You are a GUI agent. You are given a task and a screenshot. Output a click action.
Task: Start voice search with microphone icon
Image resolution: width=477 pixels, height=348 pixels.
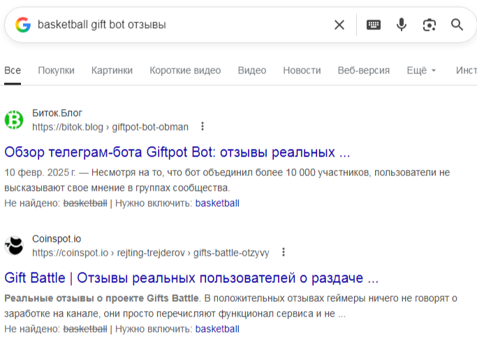(402, 24)
